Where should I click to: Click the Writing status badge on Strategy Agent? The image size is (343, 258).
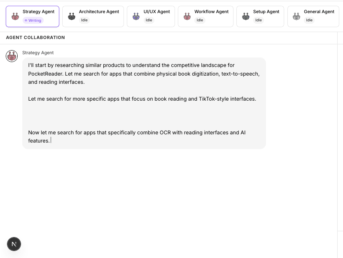33,20
